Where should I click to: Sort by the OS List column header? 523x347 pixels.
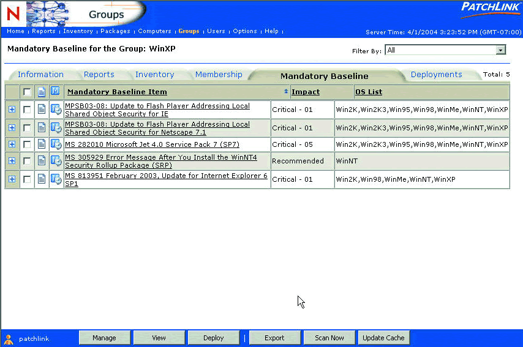click(x=369, y=92)
